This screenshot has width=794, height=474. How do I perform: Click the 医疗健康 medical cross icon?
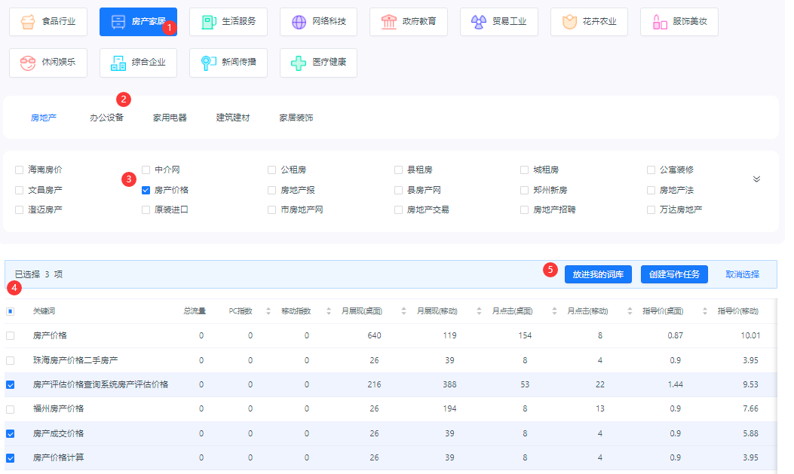pyautogui.click(x=299, y=63)
